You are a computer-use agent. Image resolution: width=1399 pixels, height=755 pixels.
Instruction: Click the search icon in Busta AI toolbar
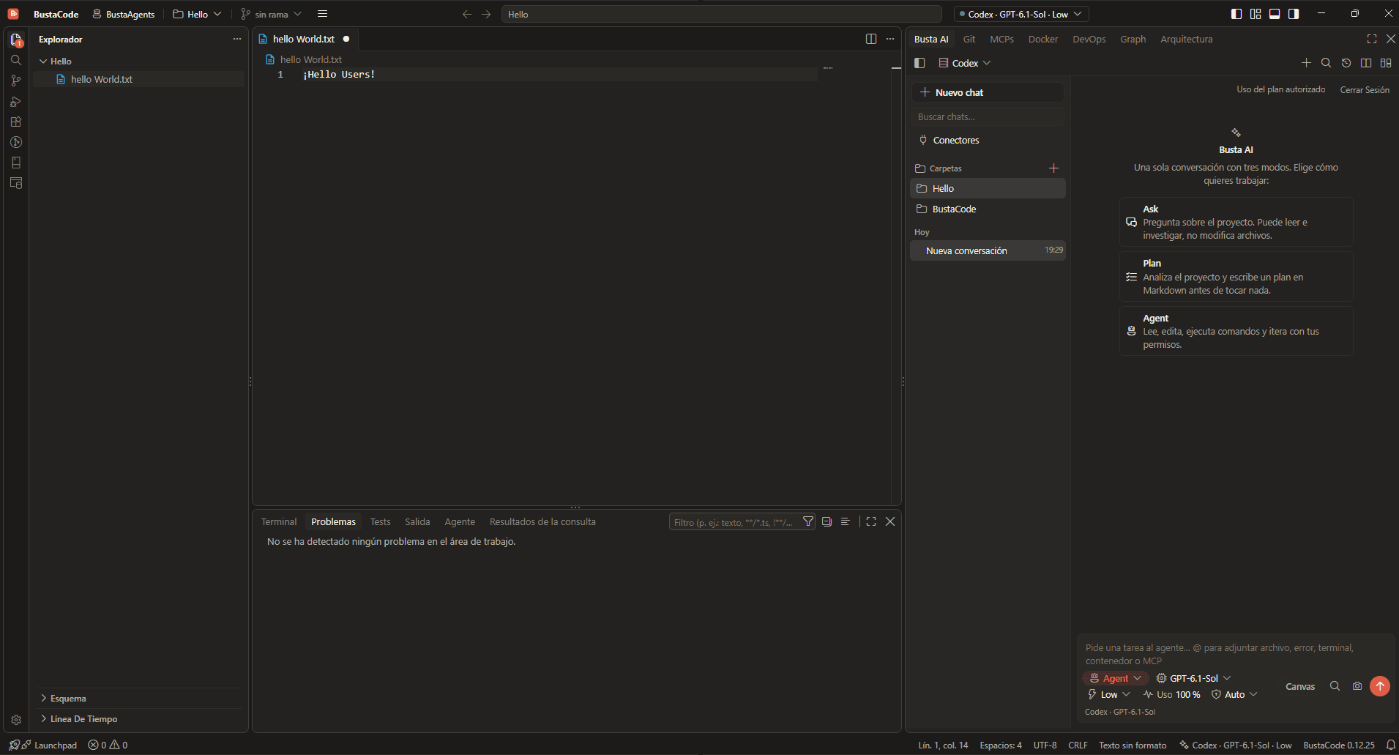point(1326,63)
